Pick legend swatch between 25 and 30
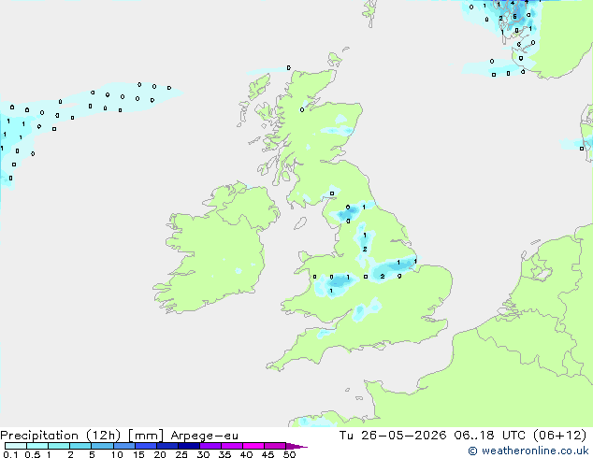Viewport: 593px width, 458px height. point(189,446)
